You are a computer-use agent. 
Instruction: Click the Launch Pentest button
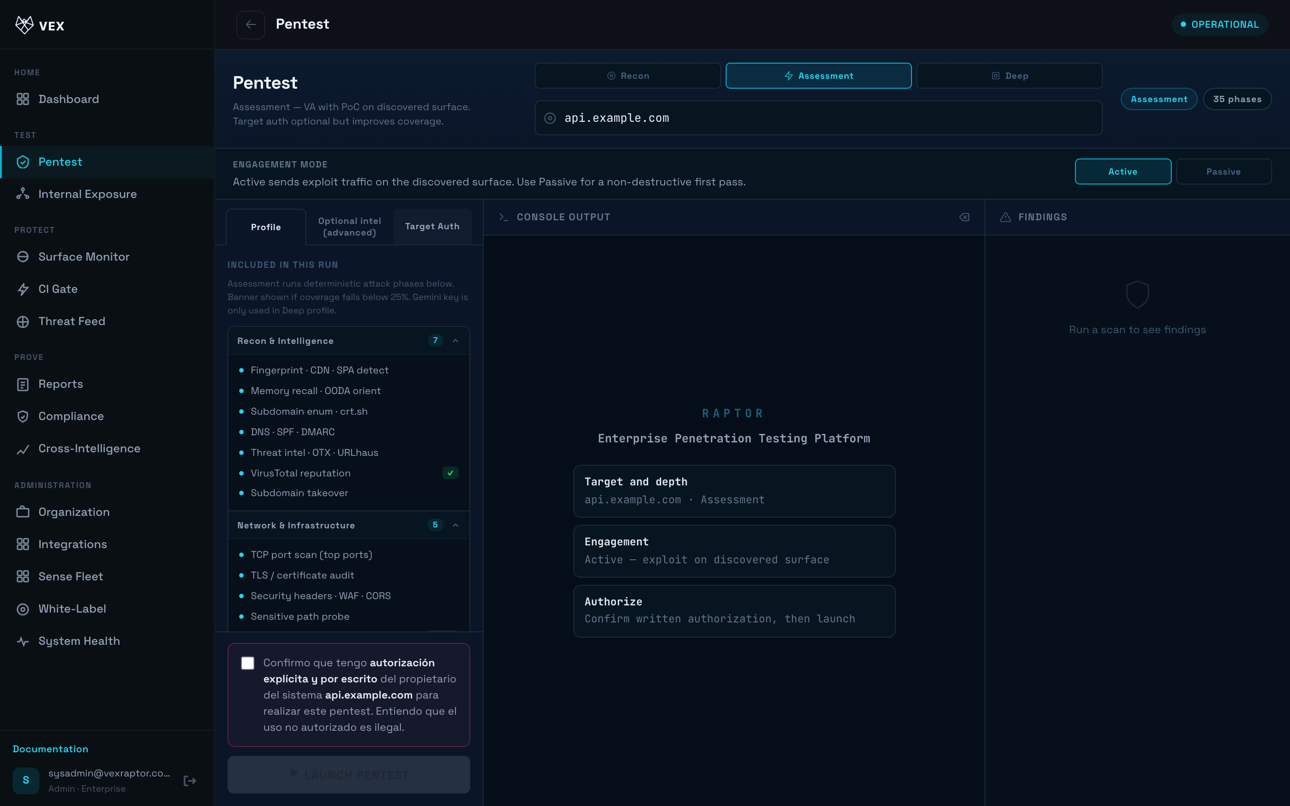[348, 775]
